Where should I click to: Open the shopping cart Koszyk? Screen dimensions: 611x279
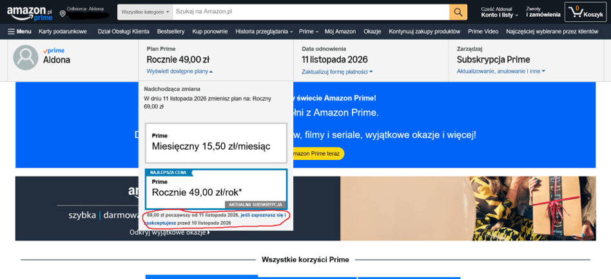(x=586, y=12)
